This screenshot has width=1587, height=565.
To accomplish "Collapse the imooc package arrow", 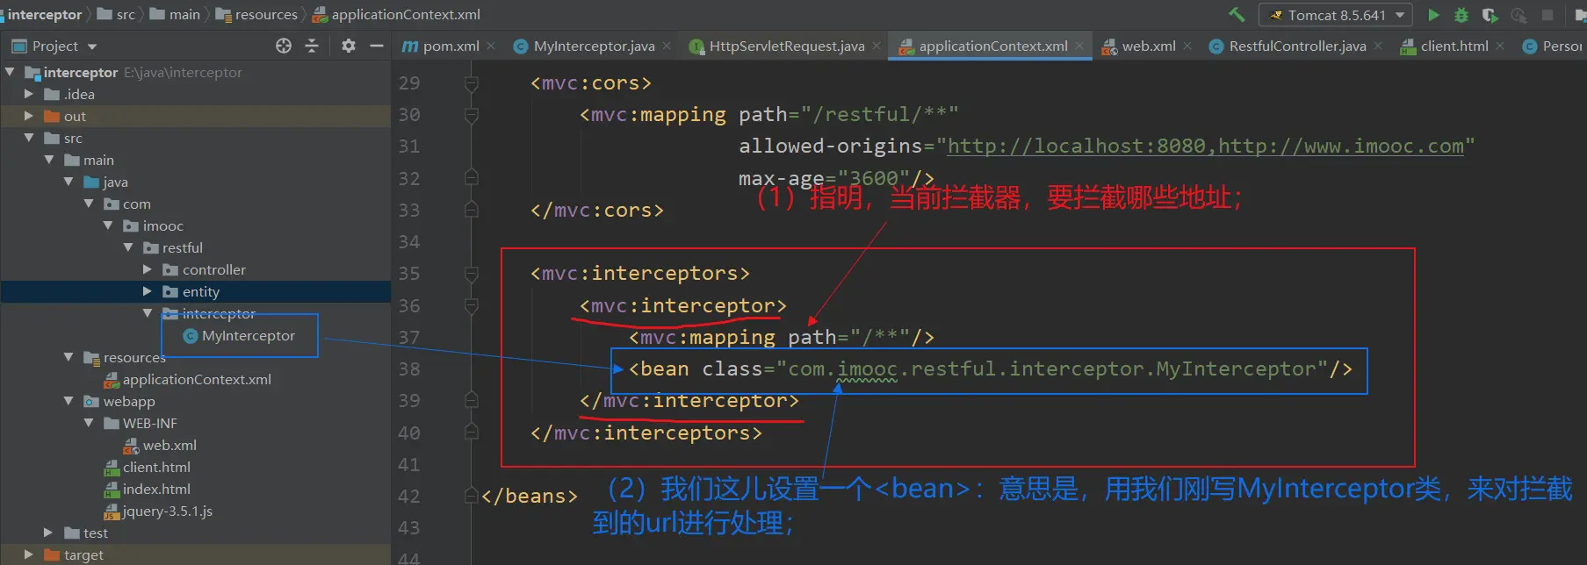I will [x=108, y=225].
